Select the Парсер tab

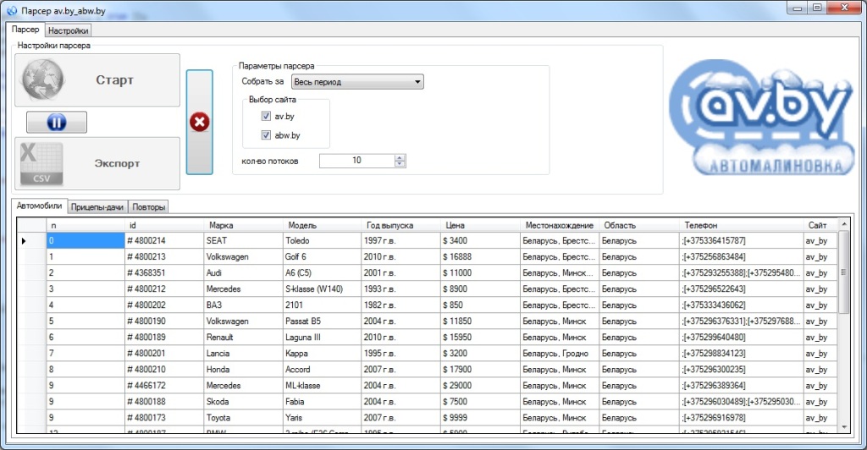[x=25, y=30]
